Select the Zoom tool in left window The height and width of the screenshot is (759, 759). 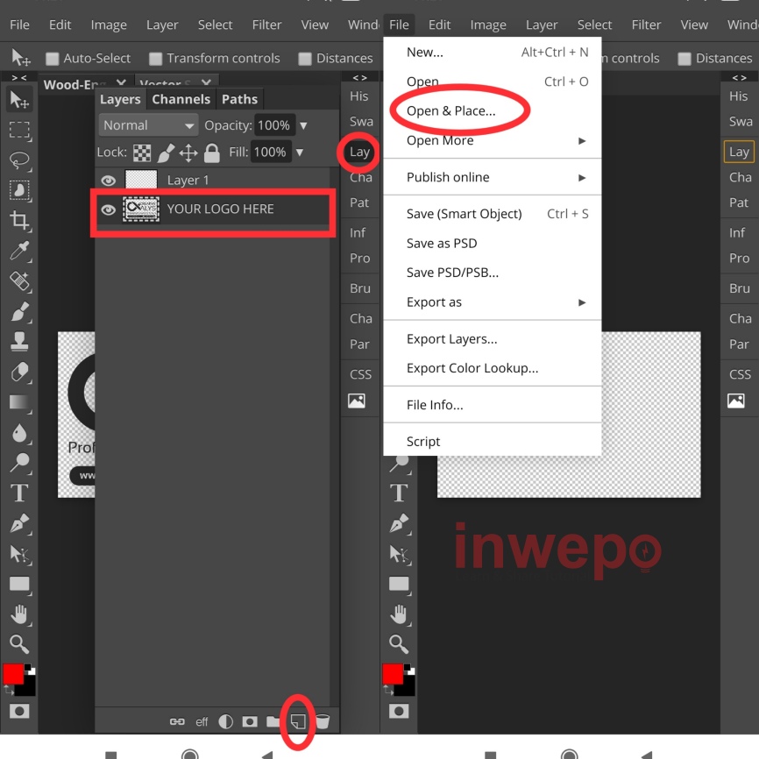[19, 644]
